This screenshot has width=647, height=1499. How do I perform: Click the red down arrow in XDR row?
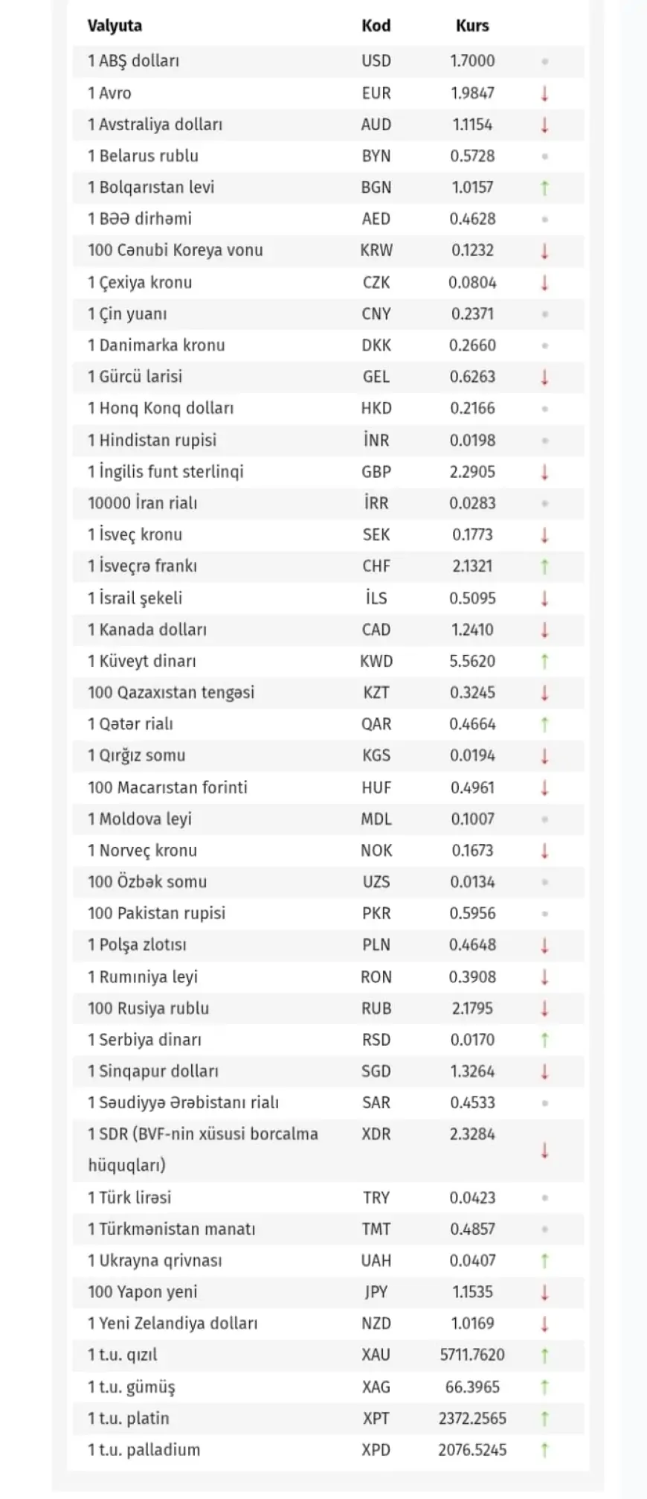click(544, 1150)
